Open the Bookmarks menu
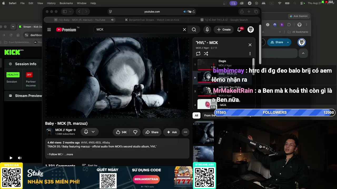Image resolution: width=337 pixels, height=189 pixels. pyautogui.click(x=66, y=3)
